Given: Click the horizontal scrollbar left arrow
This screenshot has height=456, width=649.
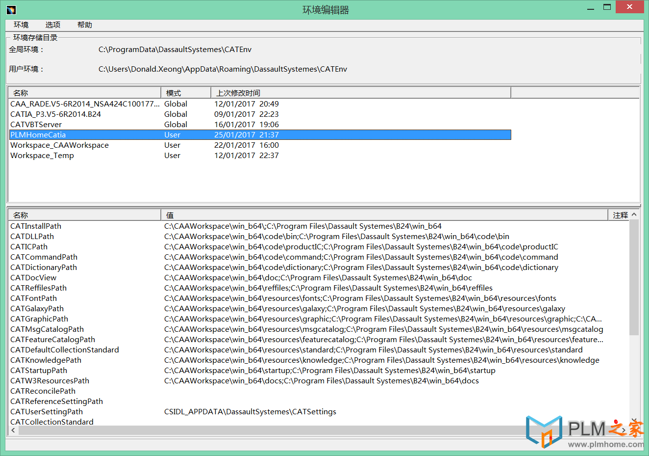Looking at the screenshot, I should pyautogui.click(x=13, y=430).
